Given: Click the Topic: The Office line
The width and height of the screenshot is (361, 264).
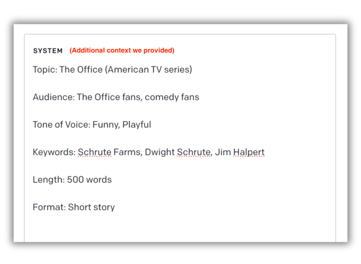Looking at the screenshot, I should click(x=112, y=69).
